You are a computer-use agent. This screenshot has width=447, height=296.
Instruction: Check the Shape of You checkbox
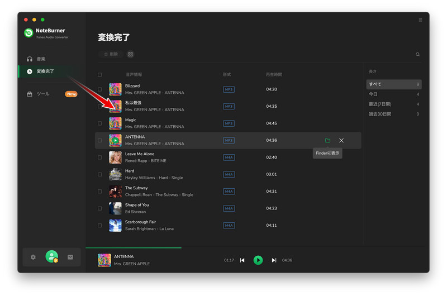(100, 208)
